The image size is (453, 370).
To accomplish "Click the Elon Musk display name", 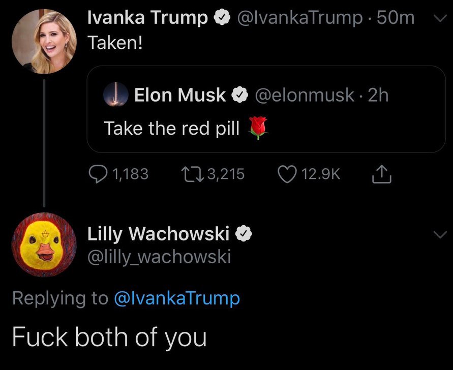I will pyautogui.click(x=179, y=95).
